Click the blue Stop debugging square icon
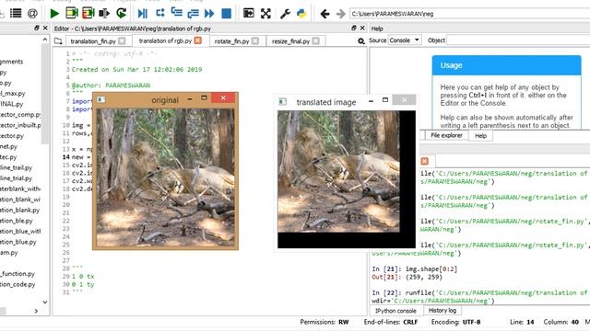The image size is (590, 331). (x=226, y=14)
